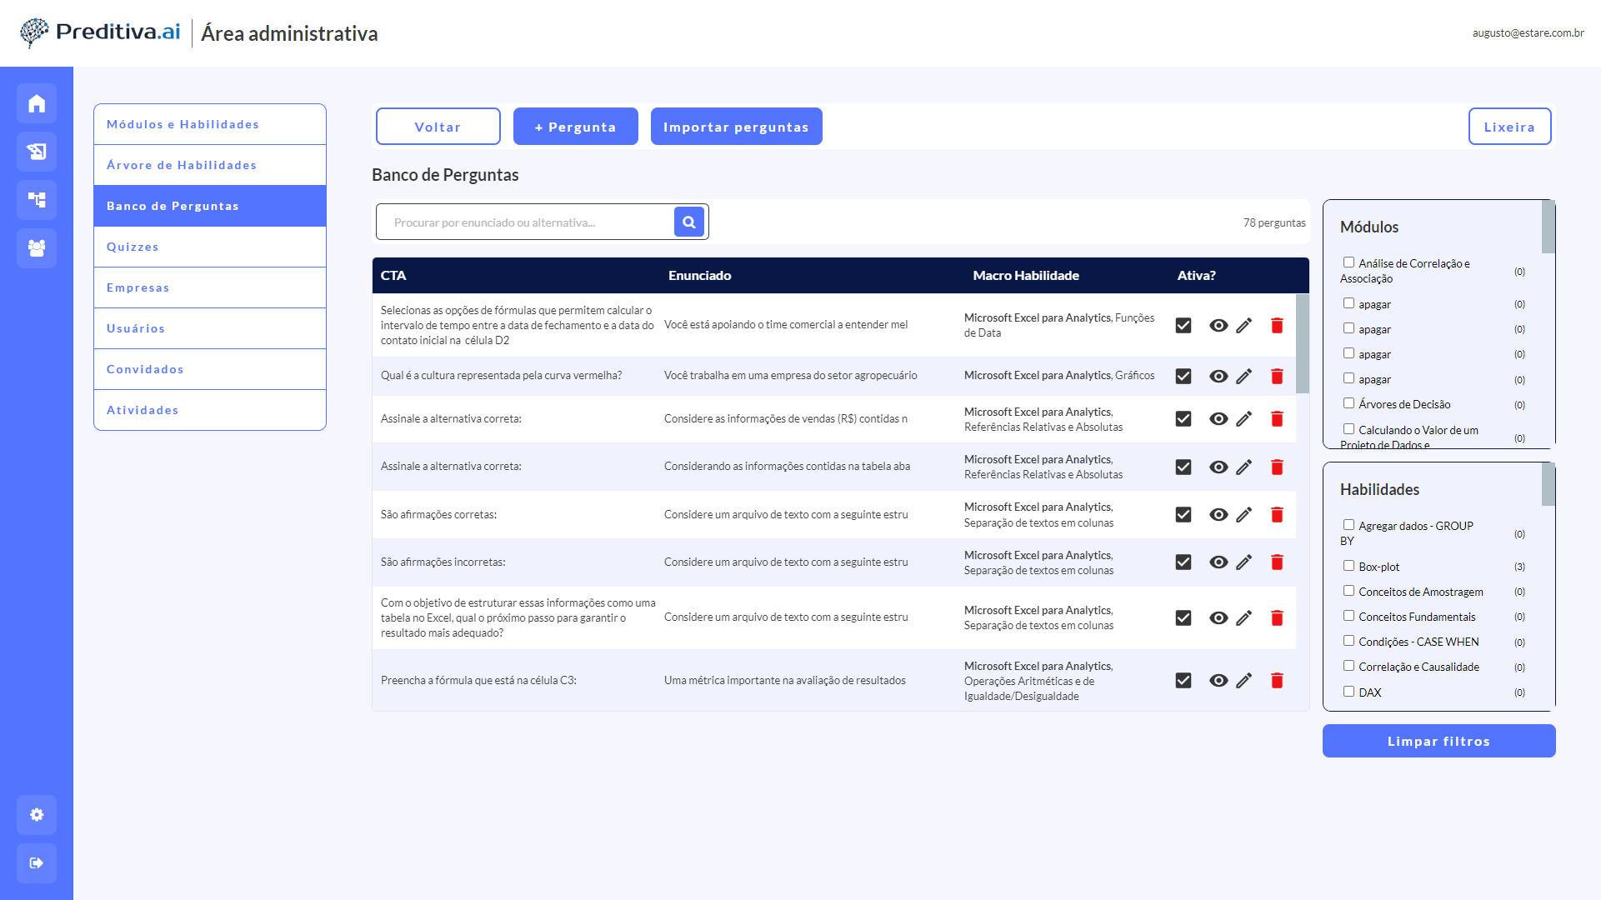1601x900 pixels.
Task: Open 'Módulos e Habilidades' menu item
Action: pos(210,124)
